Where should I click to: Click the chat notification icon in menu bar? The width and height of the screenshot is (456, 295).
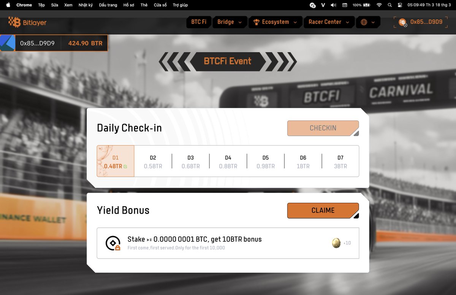click(x=312, y=5)
